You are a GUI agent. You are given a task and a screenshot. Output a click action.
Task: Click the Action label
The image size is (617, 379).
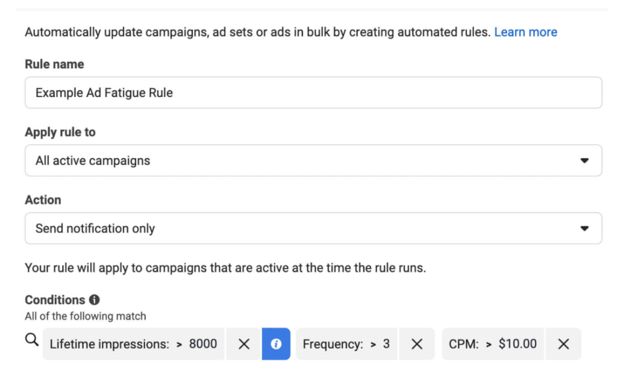pyautogui.click(x=43, y=199)
